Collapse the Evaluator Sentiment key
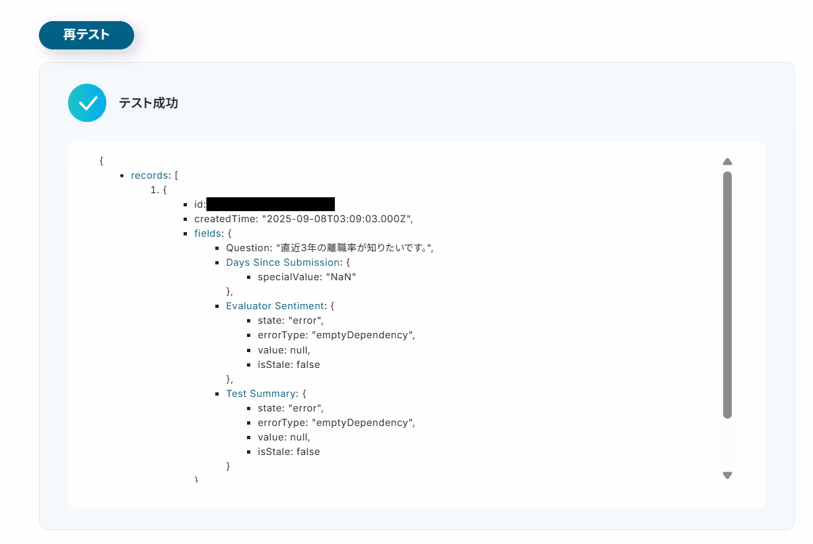This screenshot has width=813, height=544. click(275, 306)
